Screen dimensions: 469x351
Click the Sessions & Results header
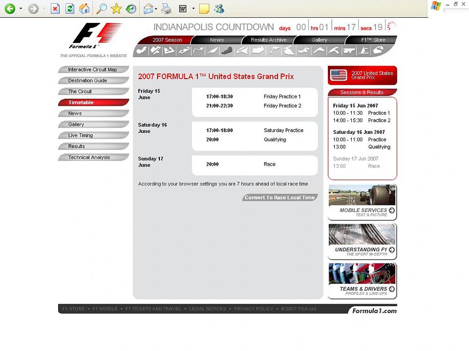point(362,92)
